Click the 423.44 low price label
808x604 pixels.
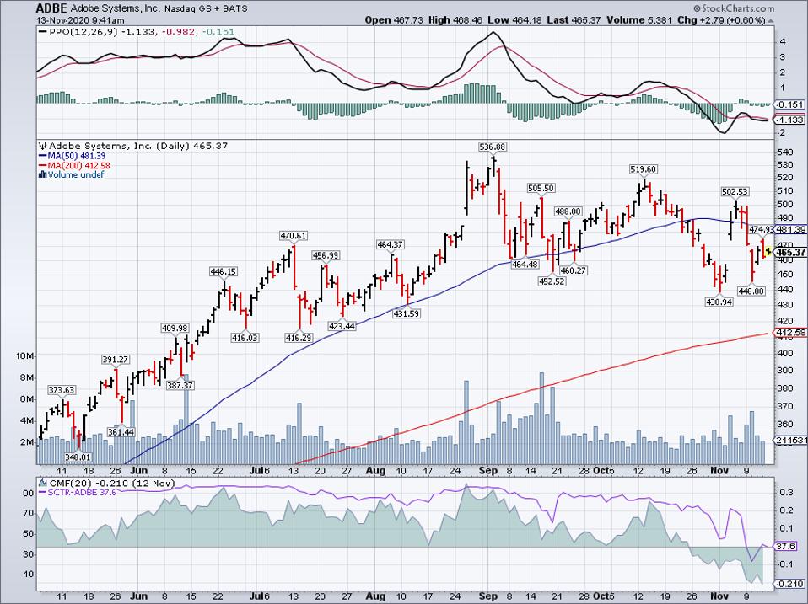342,326
